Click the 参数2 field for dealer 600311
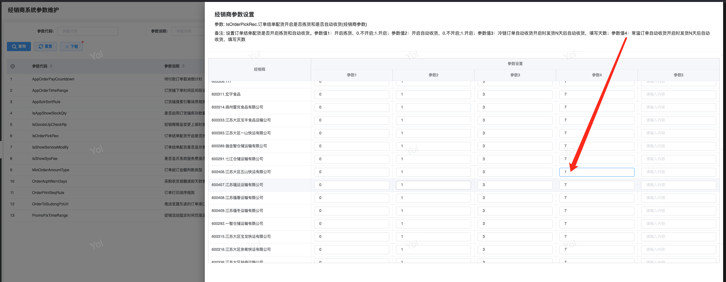 (433, 94)
